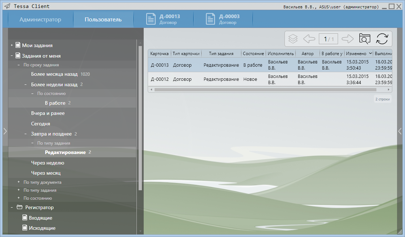Expand the По типу документа group
The width and height of the screenshot is (405, 237).
pyautogui.click(x=19, y=182)
